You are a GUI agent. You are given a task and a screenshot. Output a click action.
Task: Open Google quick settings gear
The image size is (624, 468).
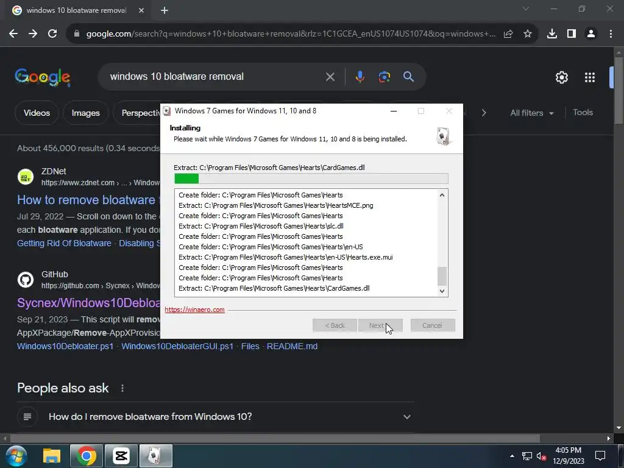pos(561,77)
